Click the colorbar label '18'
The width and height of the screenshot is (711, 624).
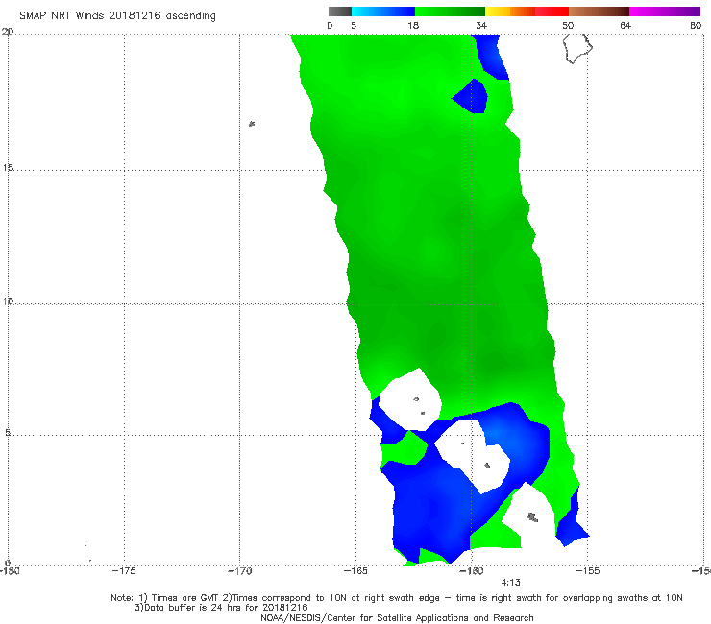413,25
